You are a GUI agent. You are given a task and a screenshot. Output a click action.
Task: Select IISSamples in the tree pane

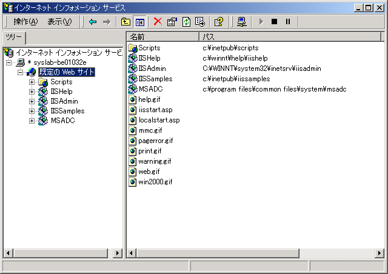(x=67, y=111)
